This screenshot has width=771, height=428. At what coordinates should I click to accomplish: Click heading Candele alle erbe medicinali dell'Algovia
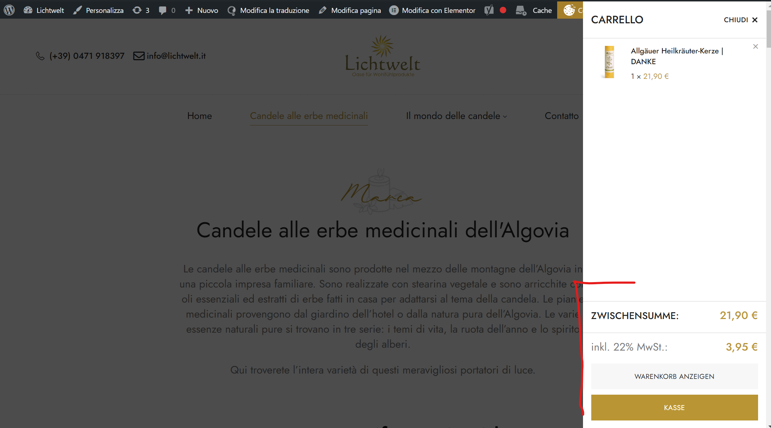coord(382,230)
